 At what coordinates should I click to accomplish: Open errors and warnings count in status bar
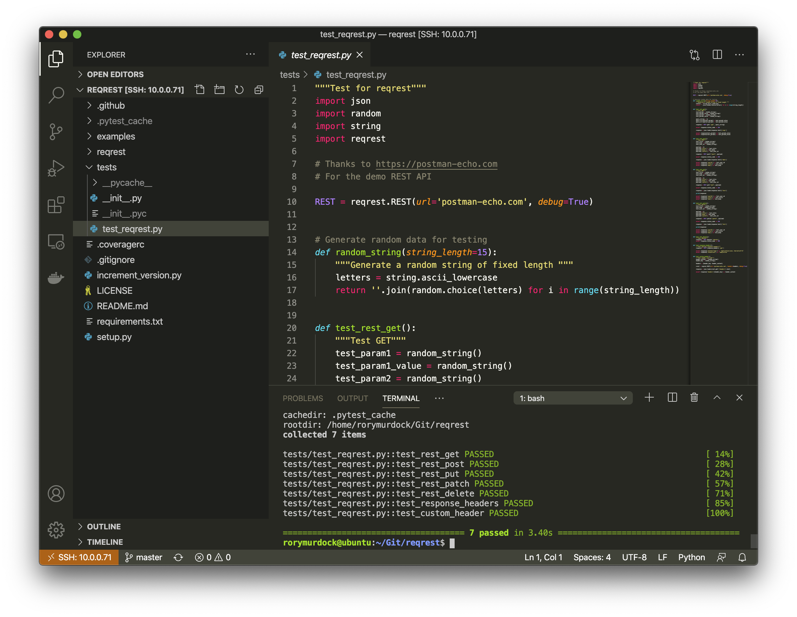coord(213,557)
